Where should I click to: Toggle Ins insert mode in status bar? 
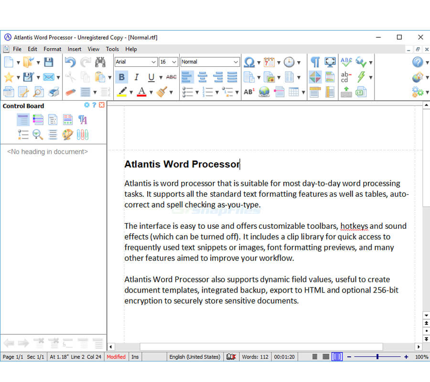click(135, 357)
